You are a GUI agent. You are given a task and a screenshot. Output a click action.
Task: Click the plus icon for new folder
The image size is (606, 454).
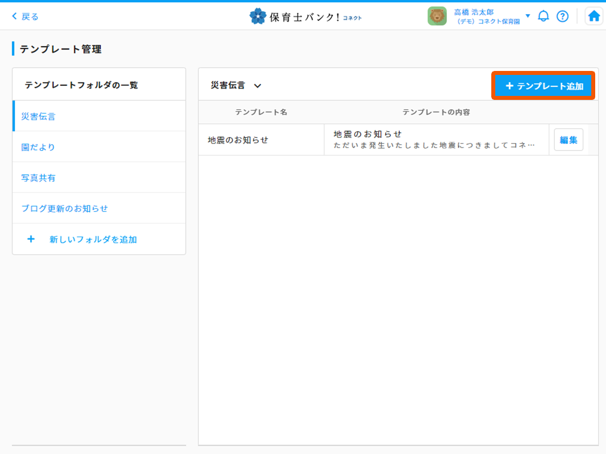31,239
